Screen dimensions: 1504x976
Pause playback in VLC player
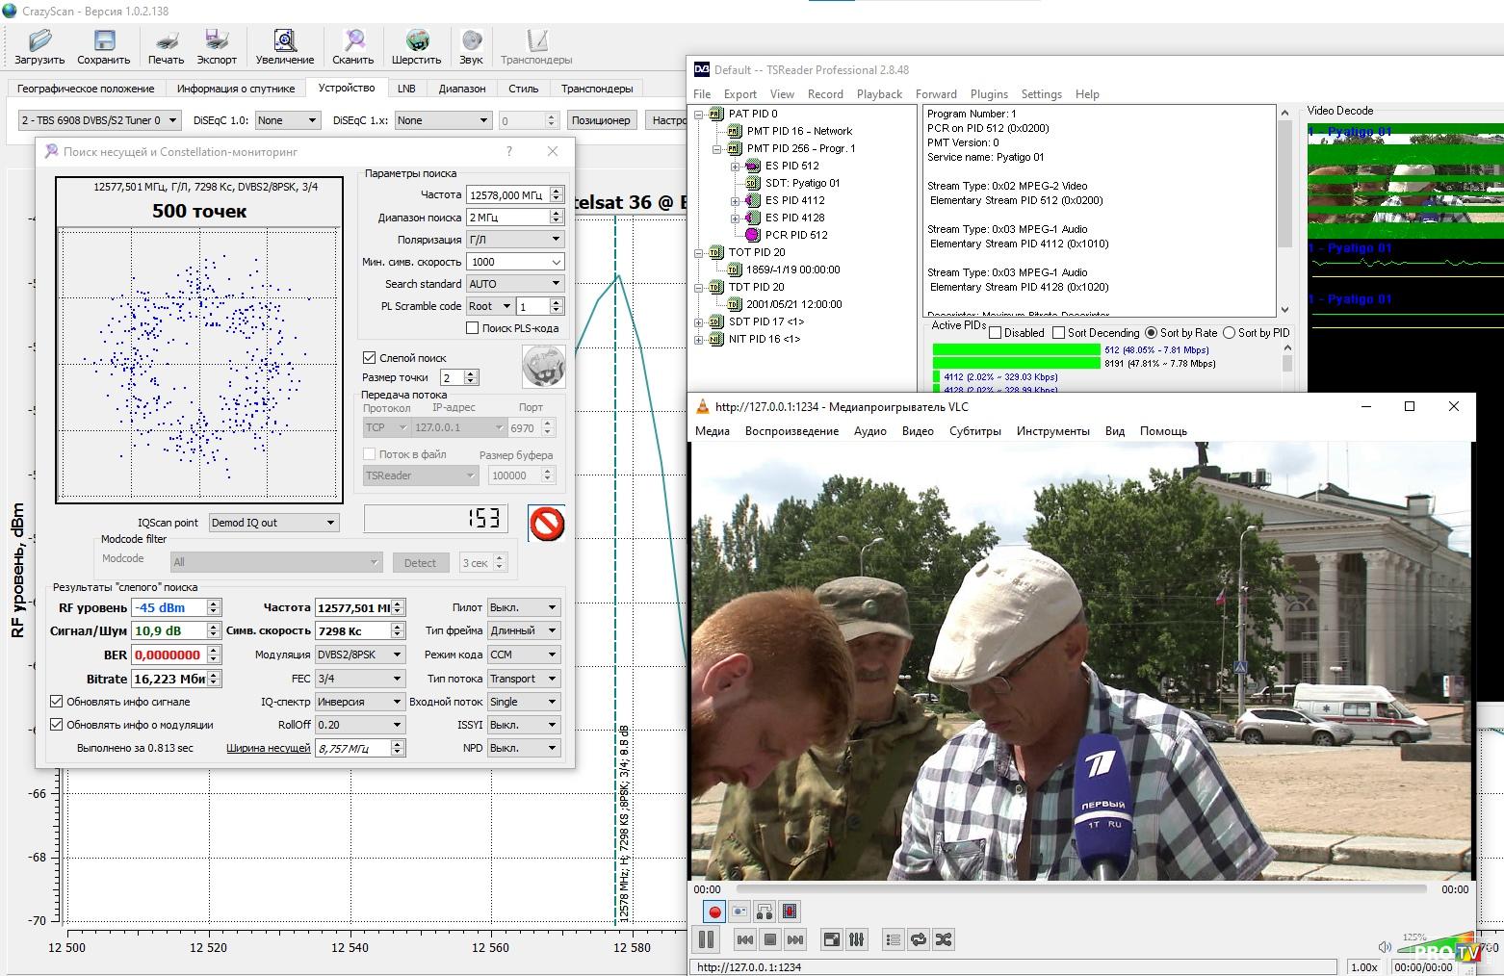click(706, 939)
